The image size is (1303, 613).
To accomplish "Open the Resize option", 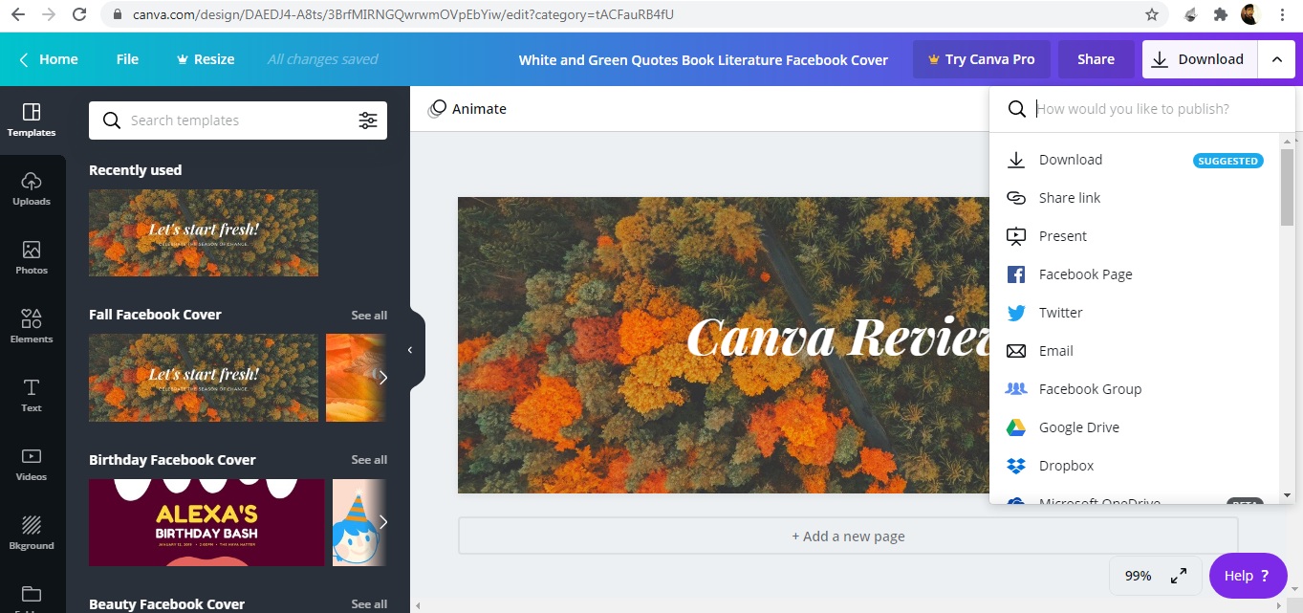I will pos(206,59).
